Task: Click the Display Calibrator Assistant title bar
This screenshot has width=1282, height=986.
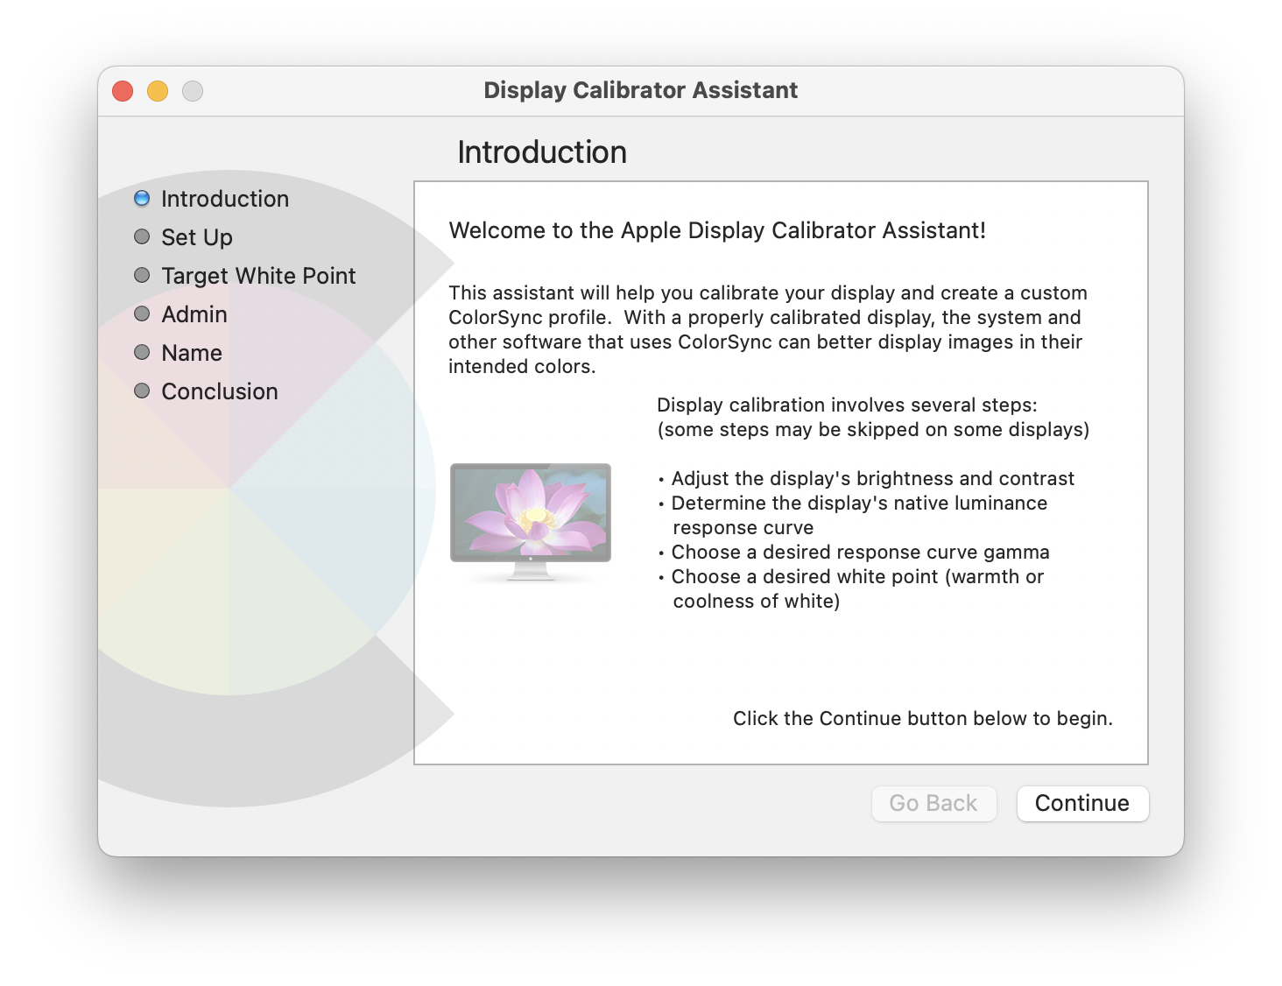Action: coord(641,89)
